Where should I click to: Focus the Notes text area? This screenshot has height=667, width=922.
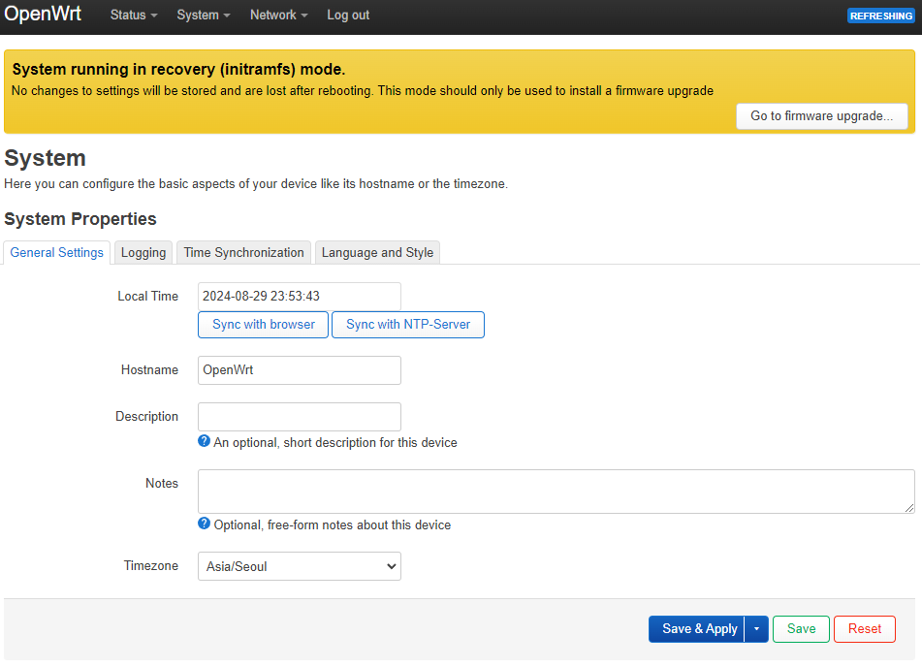tap(556, 492)
